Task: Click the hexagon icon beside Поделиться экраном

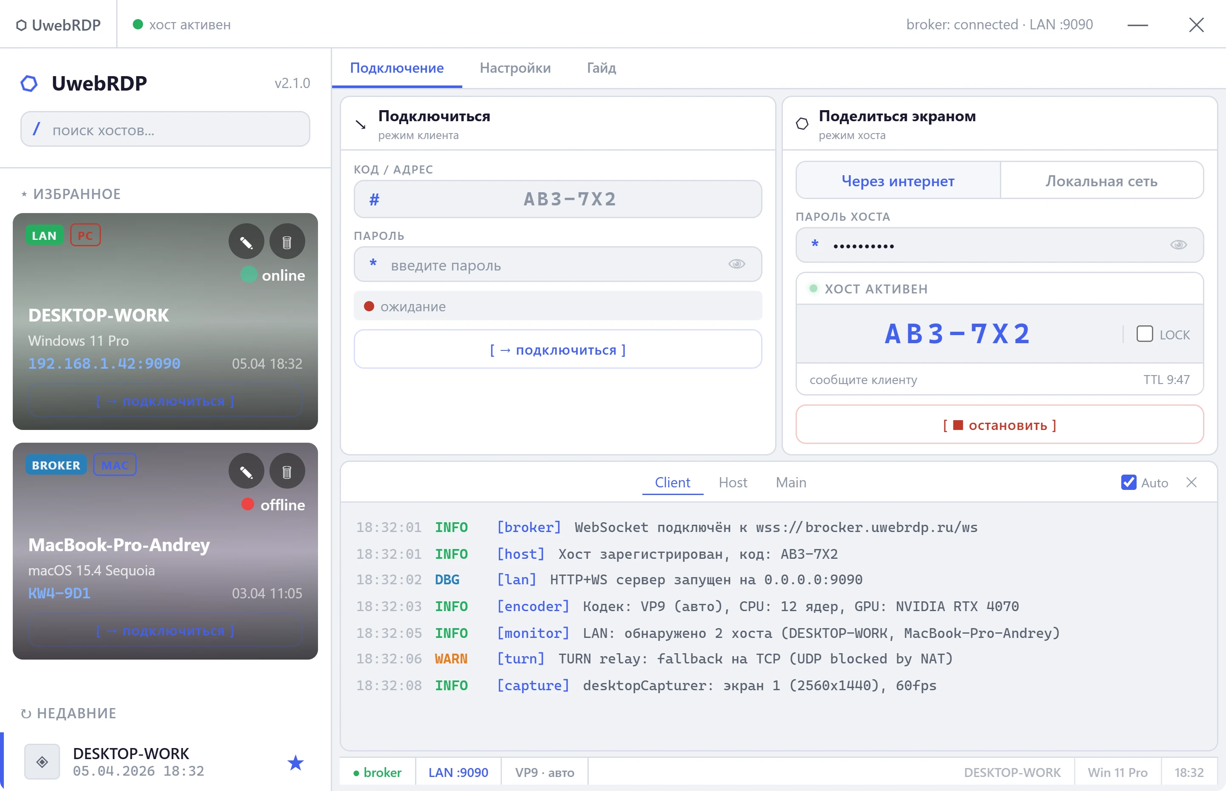Action: pyautogui.click(x=802, y=124)
